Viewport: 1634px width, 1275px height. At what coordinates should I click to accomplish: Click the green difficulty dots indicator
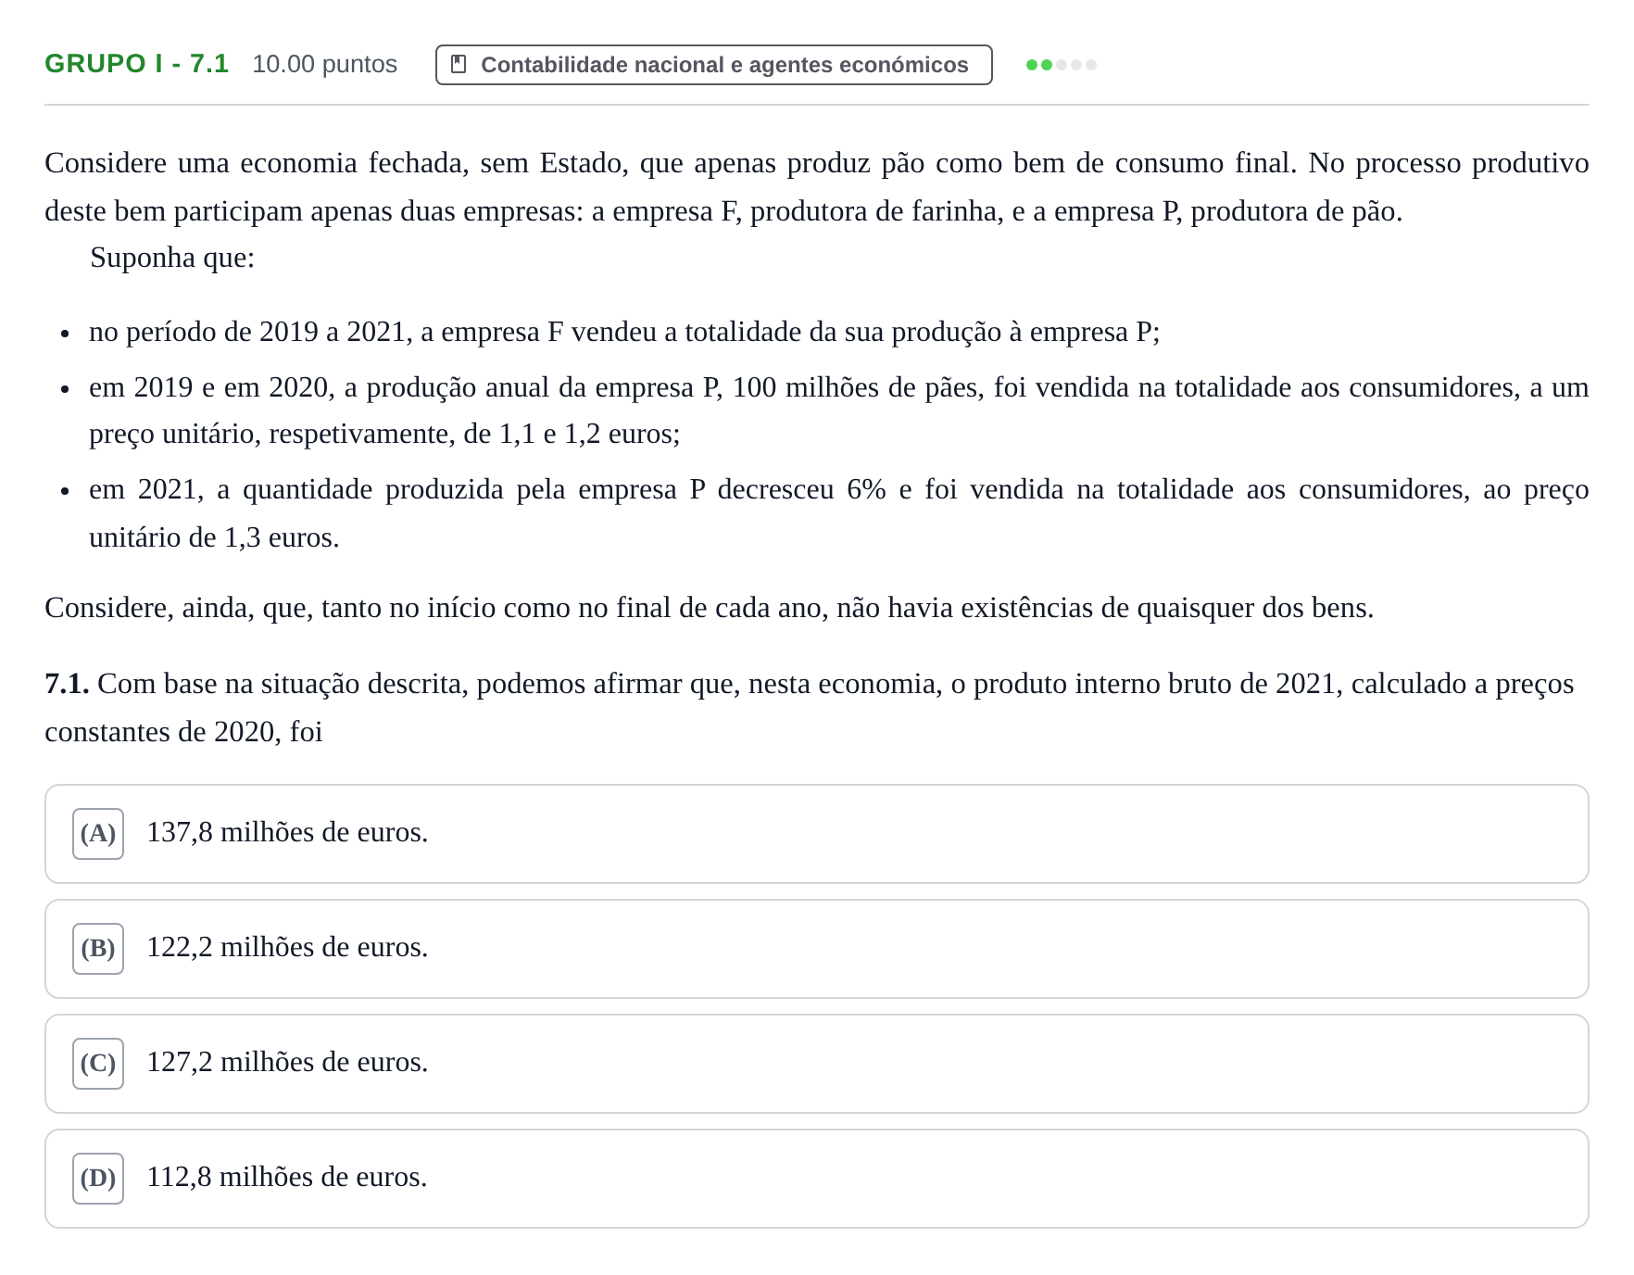coord(1062,65)
